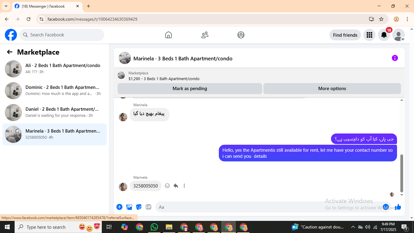Image resolution: width=414 pixels, height=233 pixels.
Task: Bookmark this page with the star icon
Action: coord(381,19)
